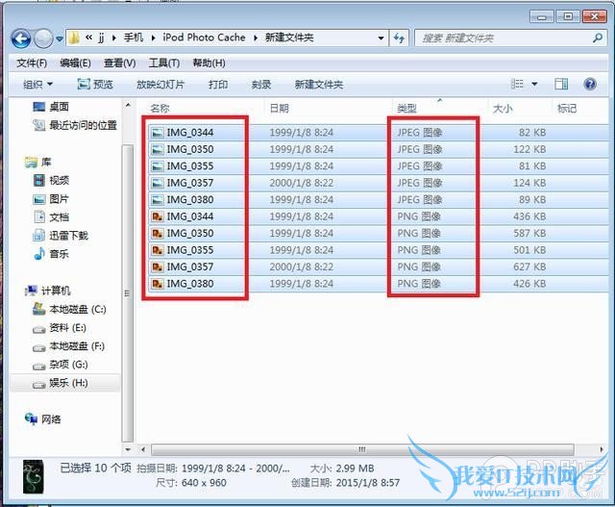The image size is (615, 507).
Task: Click the refresh button next to address bar
Action: tap(400, 38)
